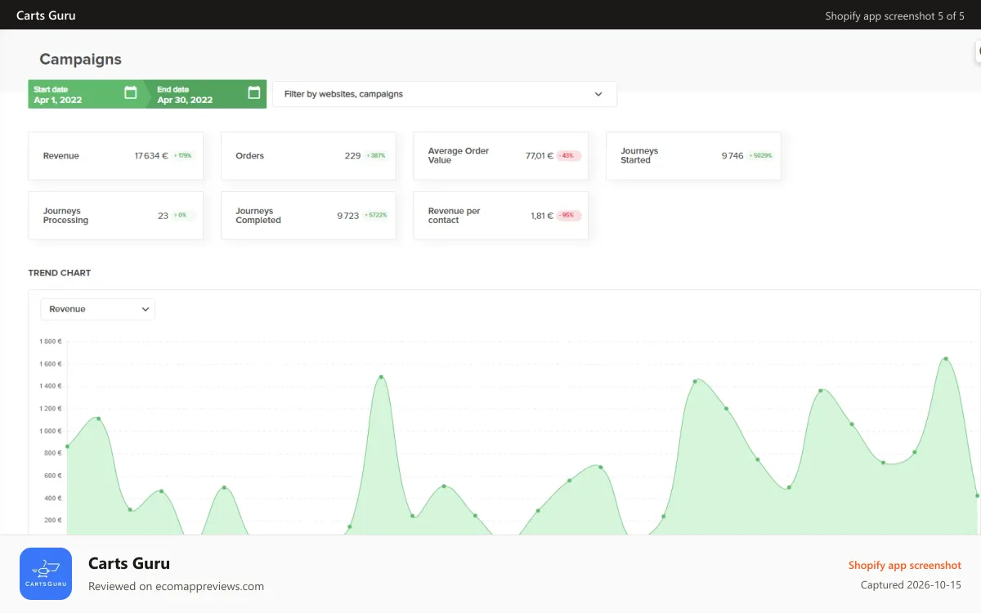Click the TREND CHART section label
Image resolution: width=981 pixels, height=613 pixels.
tap(60, 273)
